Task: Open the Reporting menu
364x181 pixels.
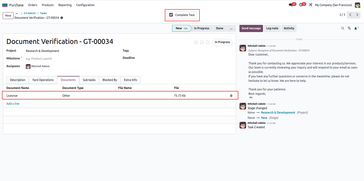Action: [x=65, y=5]
